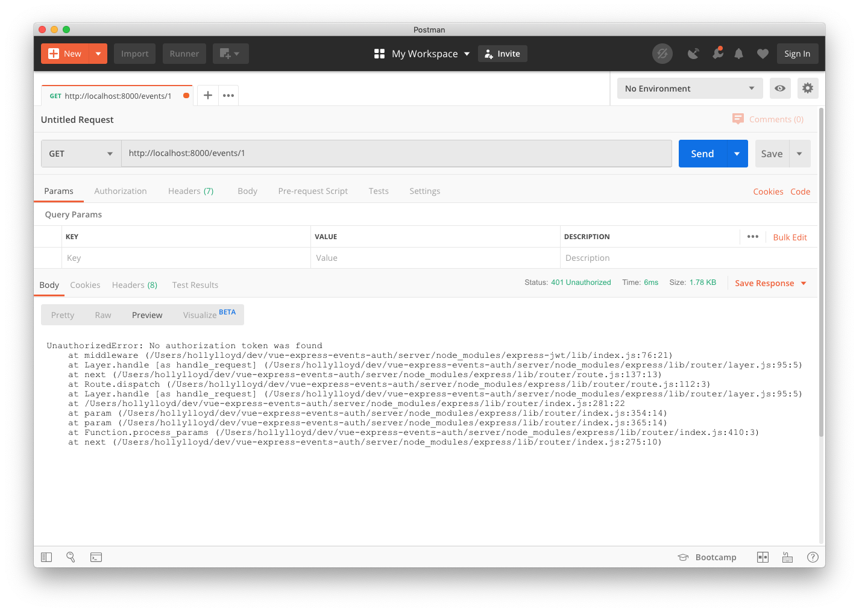Open the tab options ellipsis menu

pos(228,95)
